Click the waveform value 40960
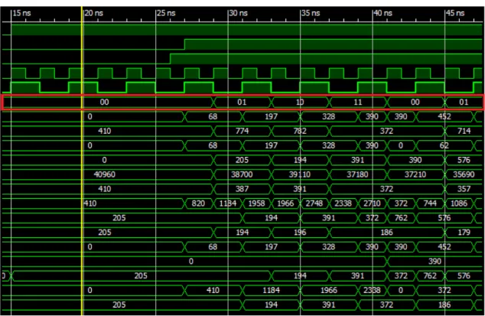485x316 pixels. pyautogui.click(x=105, y=174)
